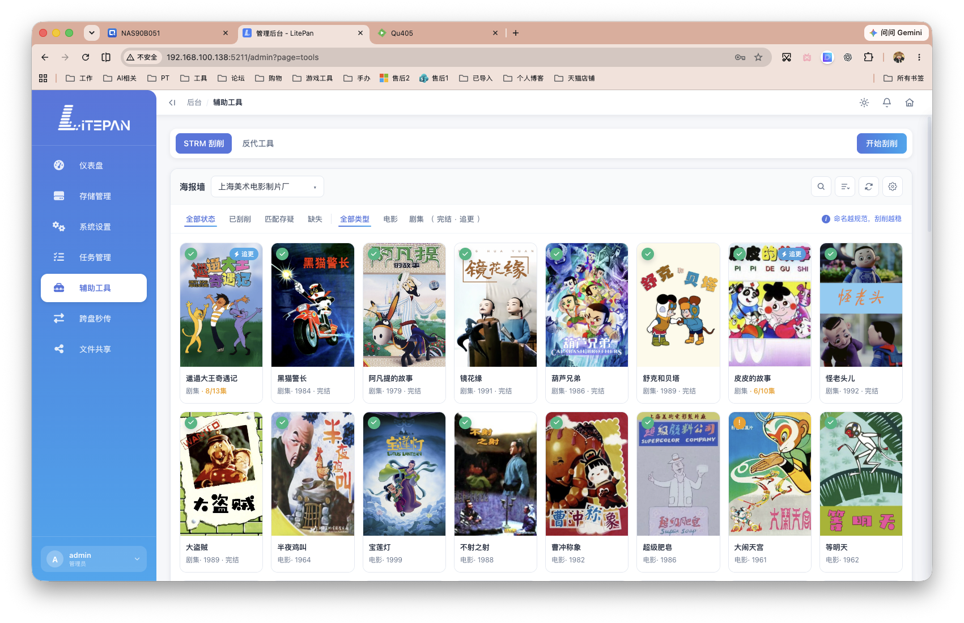Click the browser profile avatar
The width and height of the screenshot is (964, 623).
point(899,57)
